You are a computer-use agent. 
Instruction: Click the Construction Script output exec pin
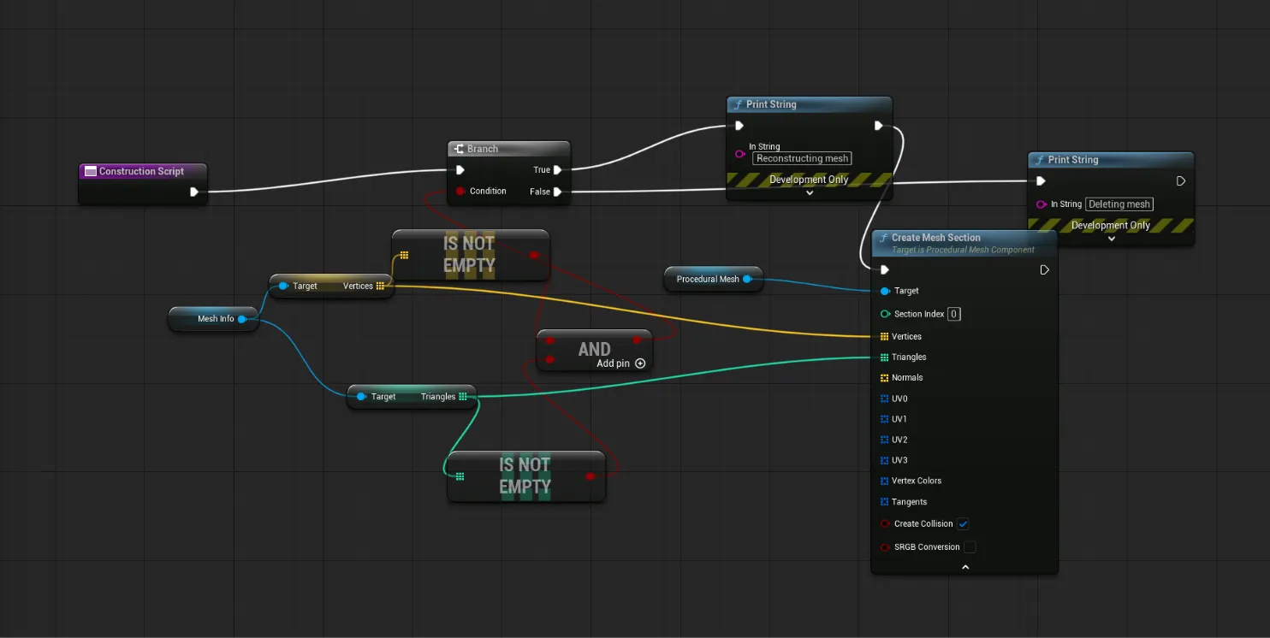coord(194,192)
